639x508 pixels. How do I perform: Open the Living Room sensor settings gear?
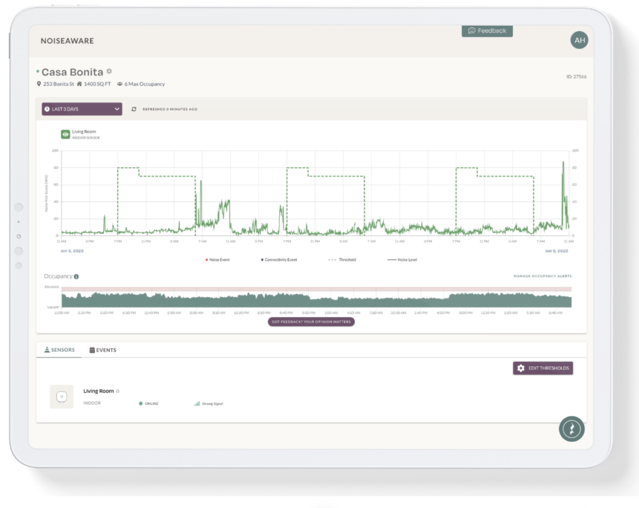click(x=119, y=391)
